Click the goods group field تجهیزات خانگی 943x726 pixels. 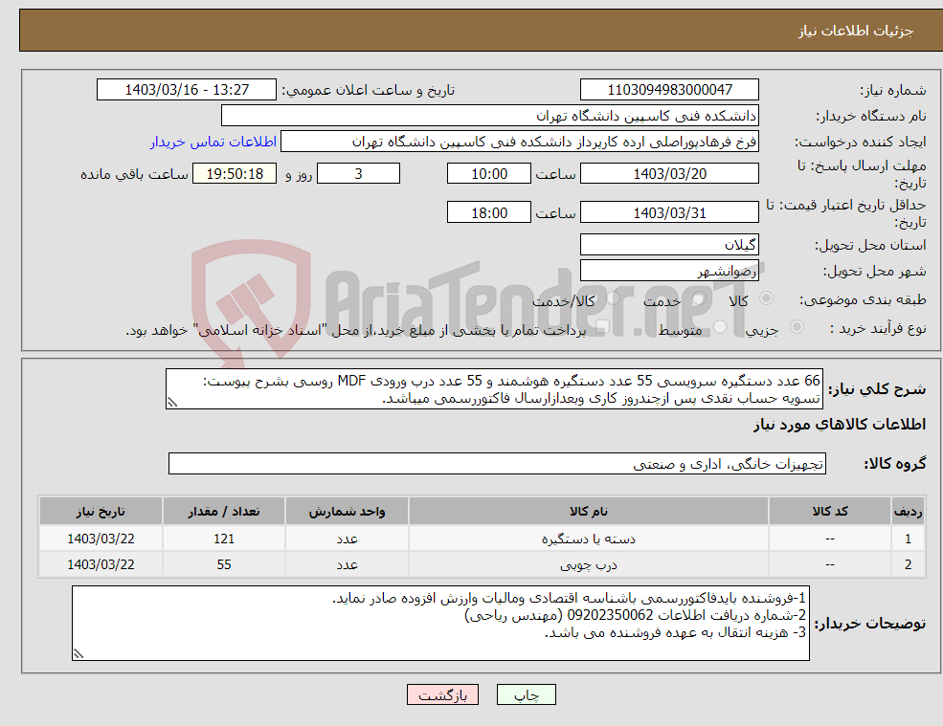coord(498,463)
